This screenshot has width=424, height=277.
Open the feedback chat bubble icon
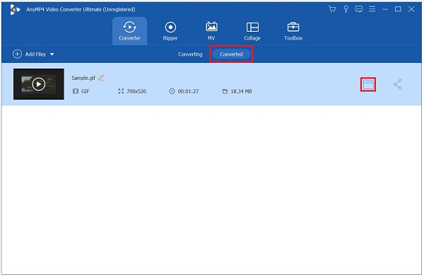tap(358, 9)
